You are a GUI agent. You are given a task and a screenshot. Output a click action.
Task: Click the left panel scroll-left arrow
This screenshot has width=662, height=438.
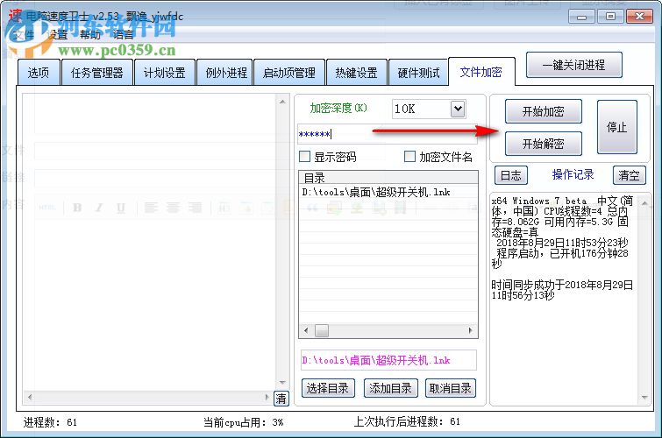[30, 397]
